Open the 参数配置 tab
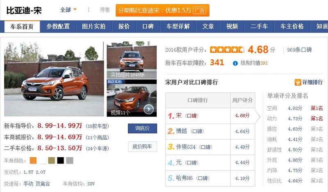The height and width of the screenshot is (192, 328). click(x=58, y=27)
